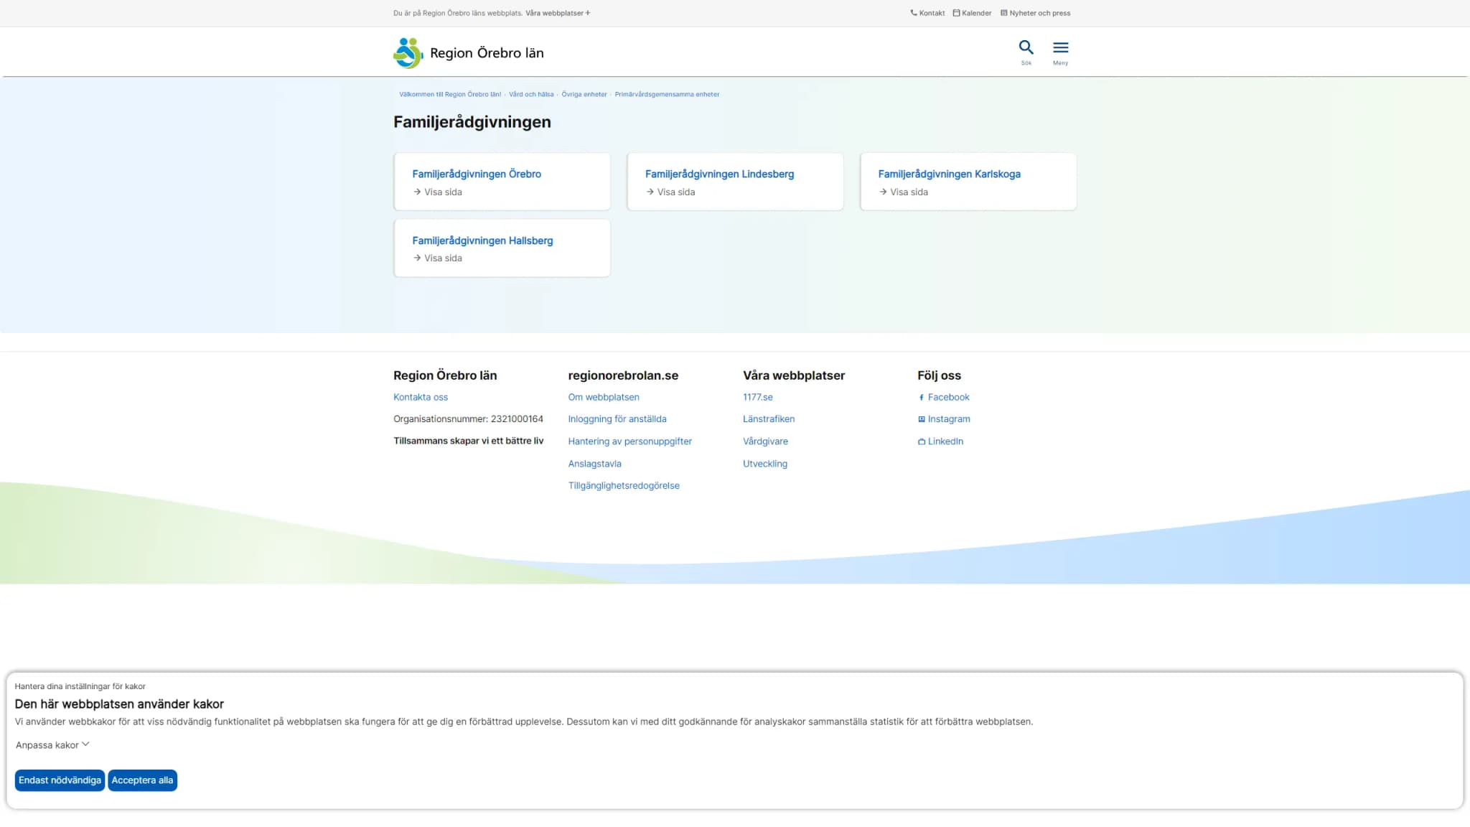The image size is (1470, 827).
Task: Open Familjerådgivningen Karlskoga page
Action: coord(949,174)
